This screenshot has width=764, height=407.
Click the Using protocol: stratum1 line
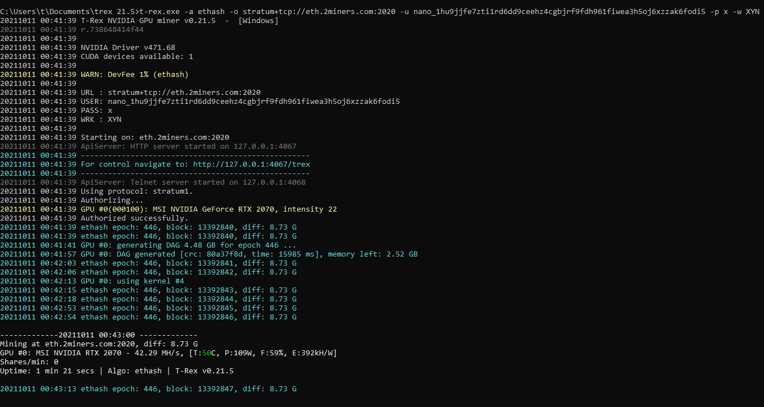coord(137,191)
